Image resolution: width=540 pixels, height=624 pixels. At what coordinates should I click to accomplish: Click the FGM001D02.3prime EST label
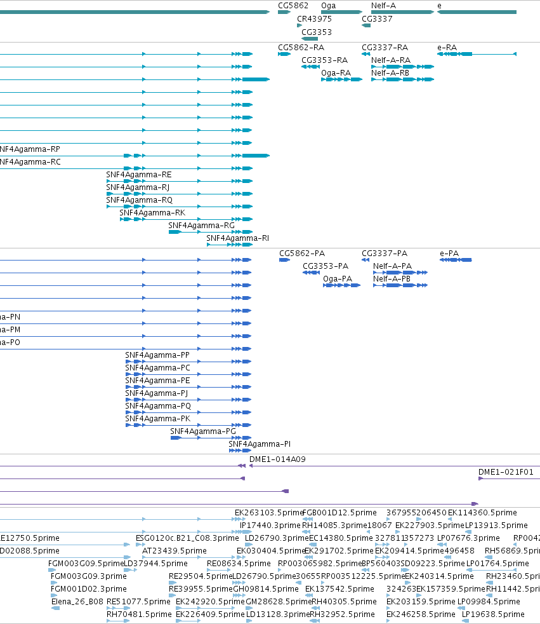point(89,590)
